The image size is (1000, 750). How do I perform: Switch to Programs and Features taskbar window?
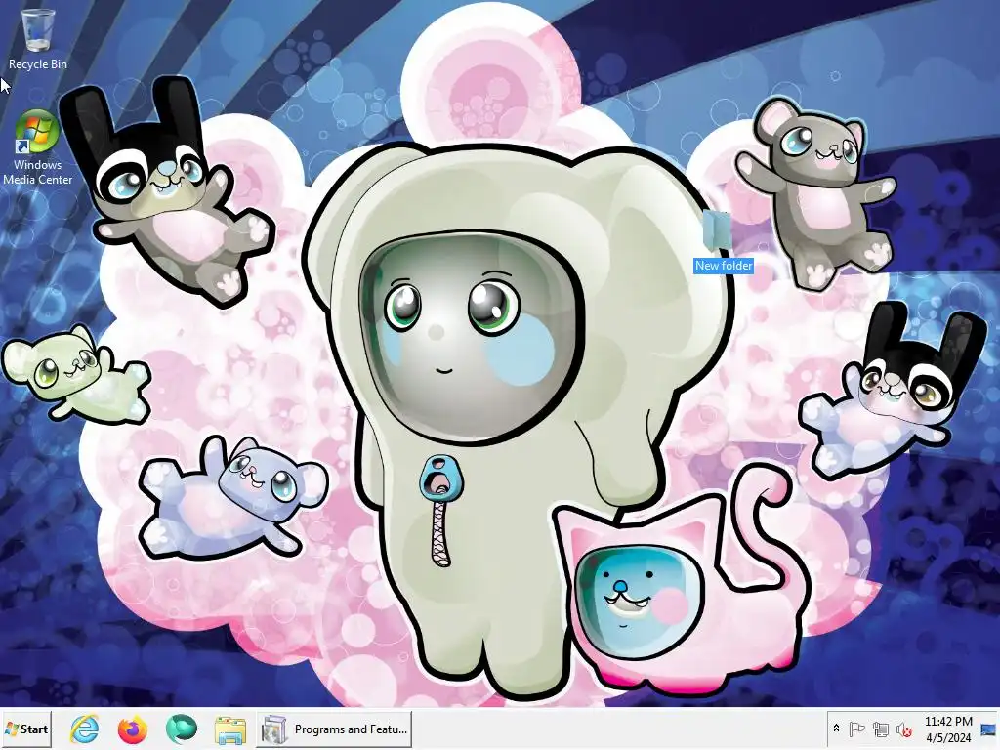[x=334, y=729]
